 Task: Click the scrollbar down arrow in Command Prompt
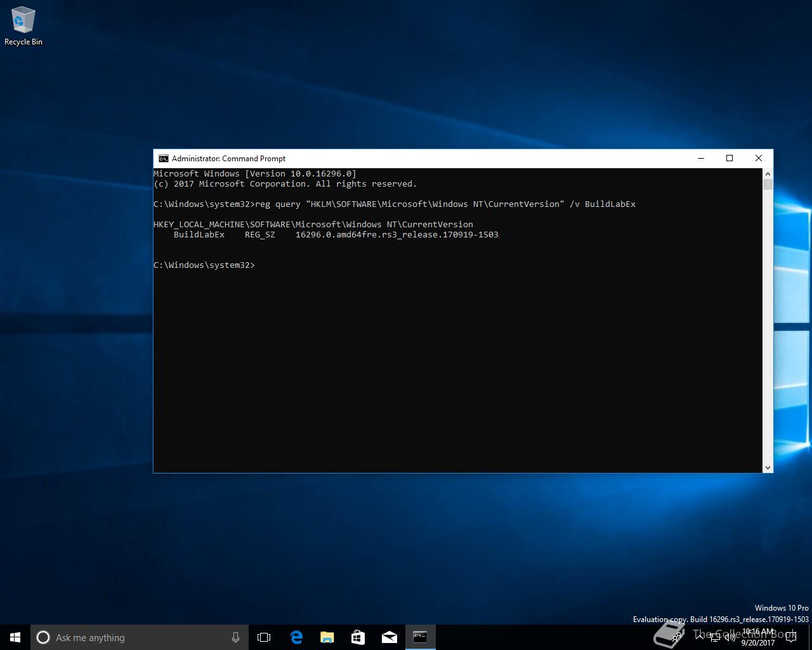click(x=768, y=467)
